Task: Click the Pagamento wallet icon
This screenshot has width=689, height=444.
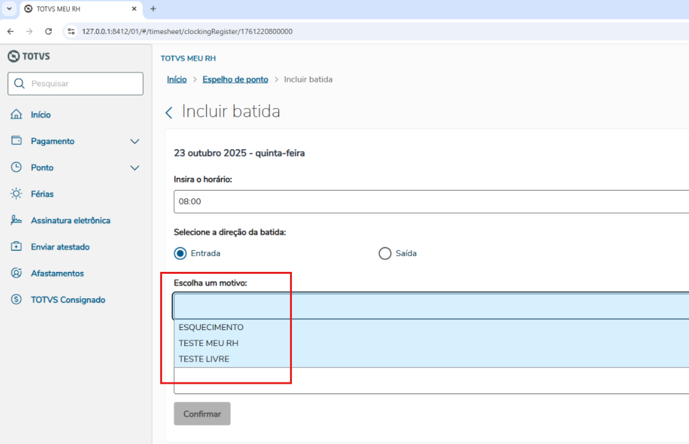Action: pos(16,141)
